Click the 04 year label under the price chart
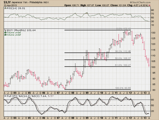Image resolution: width=159 pixels, height=120 pixels. click(x=15, y=93)
